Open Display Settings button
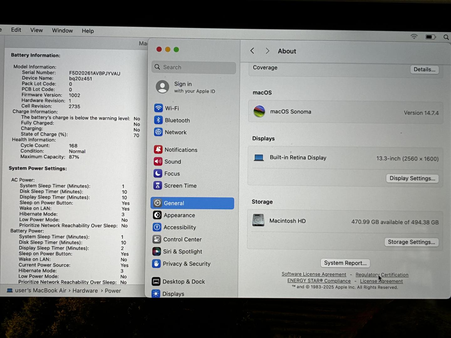 coord(412,178)
